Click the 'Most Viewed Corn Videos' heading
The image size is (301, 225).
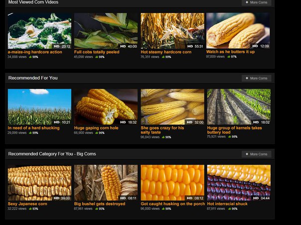tap(33, 2)
